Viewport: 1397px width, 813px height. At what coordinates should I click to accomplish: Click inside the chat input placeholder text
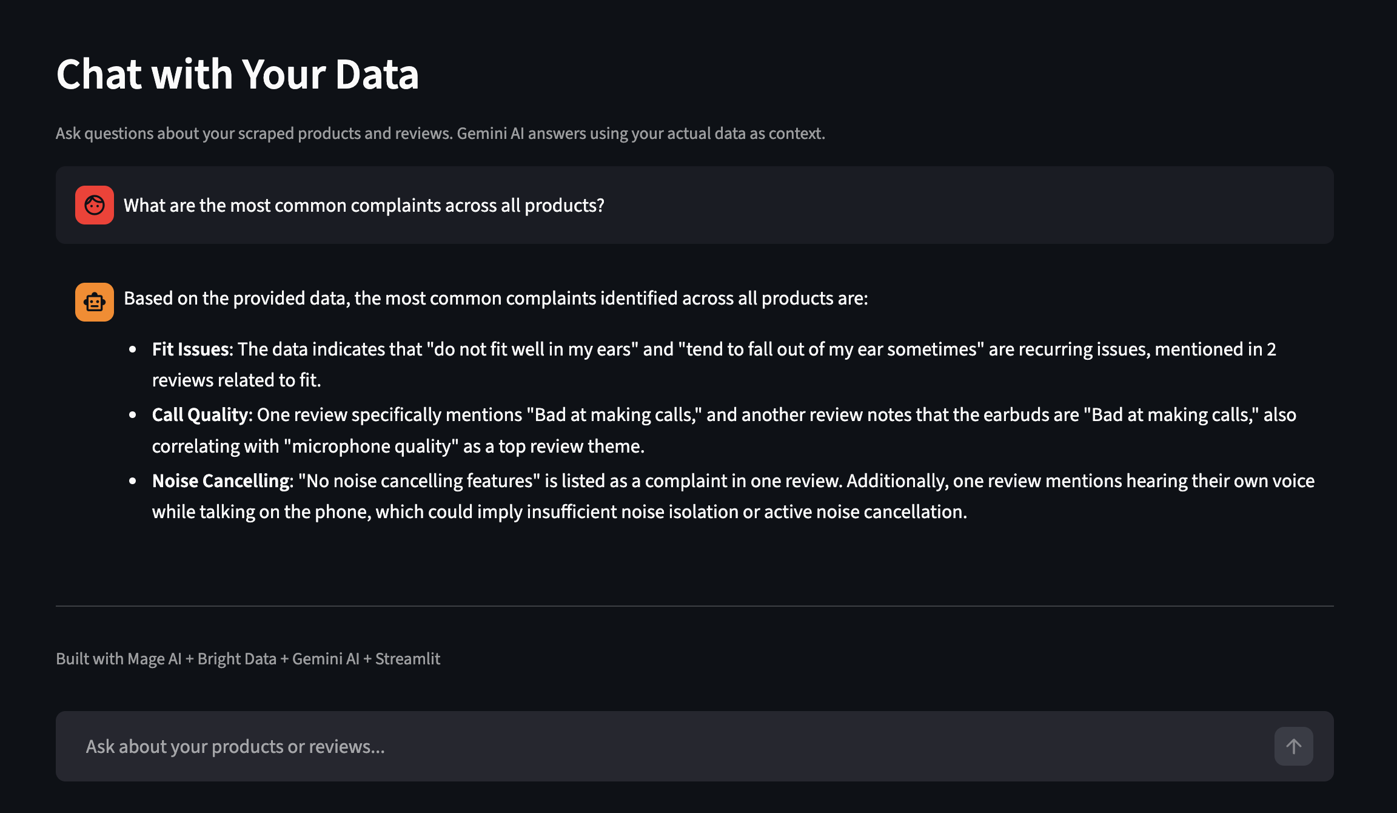coord(235,746)
